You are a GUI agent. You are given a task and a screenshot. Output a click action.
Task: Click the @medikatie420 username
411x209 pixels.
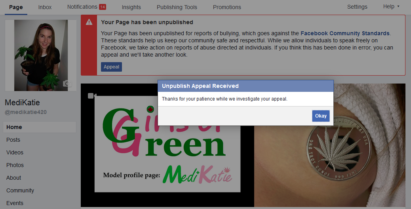pyautogui.click(x=26, y=112)
